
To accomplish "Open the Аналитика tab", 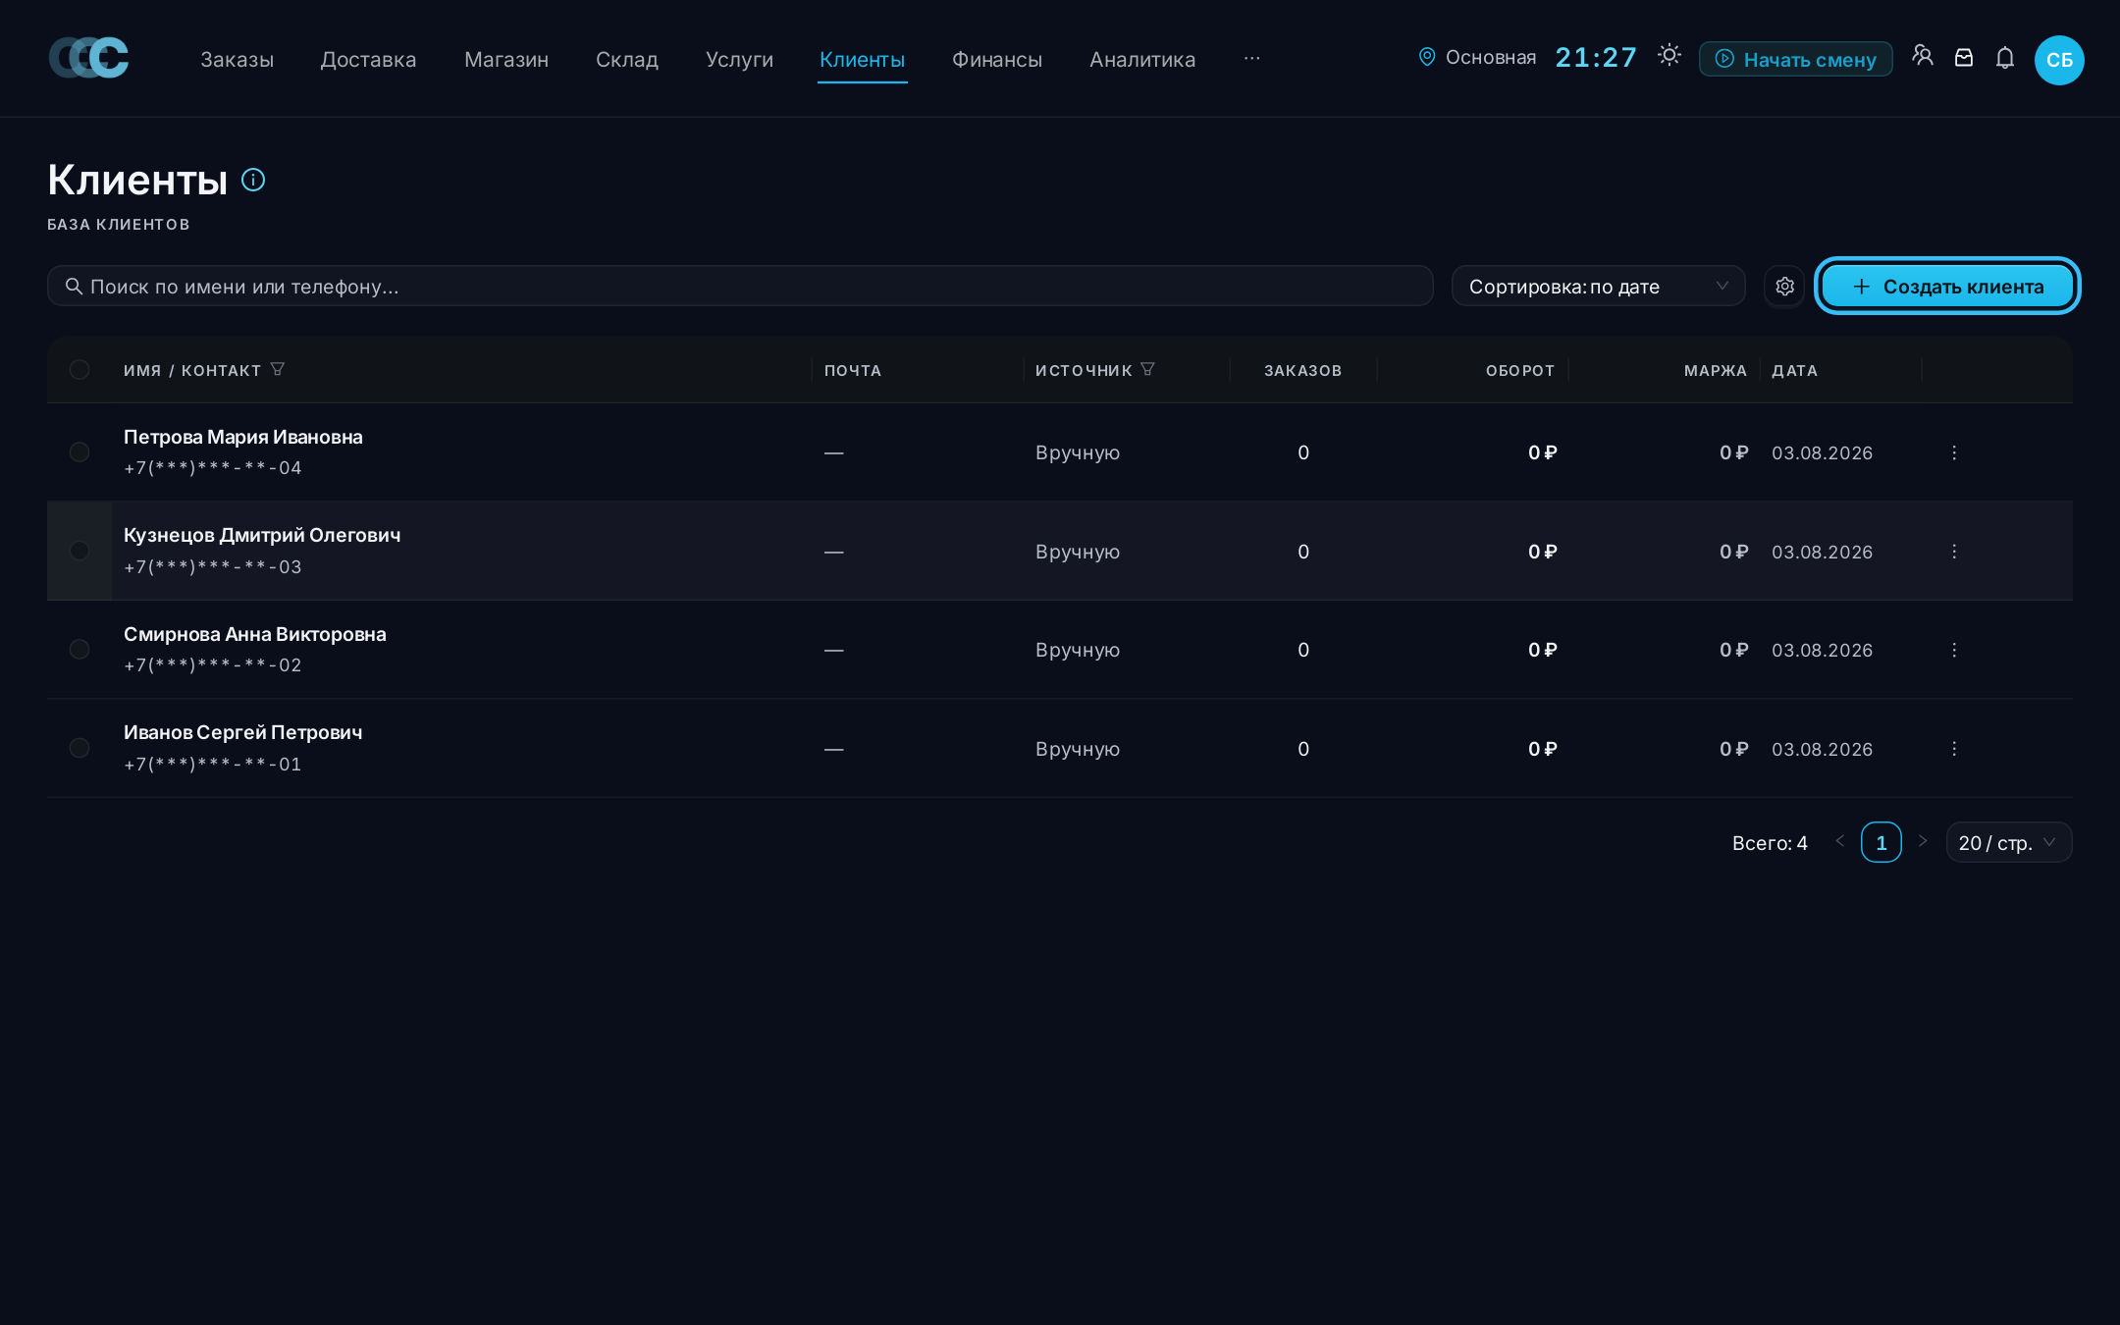I will pyautogui.click(x=1142, y=60).
